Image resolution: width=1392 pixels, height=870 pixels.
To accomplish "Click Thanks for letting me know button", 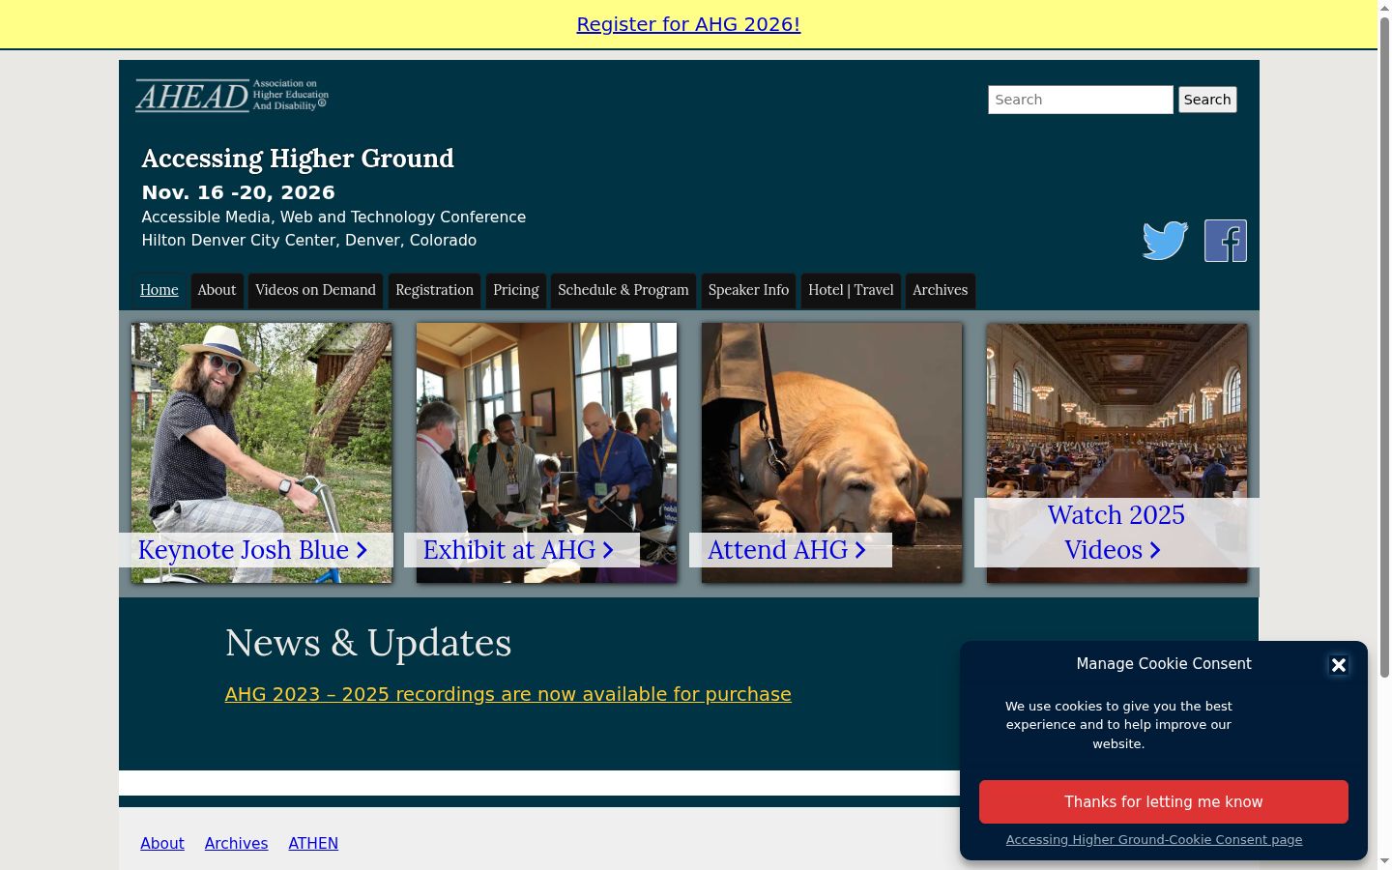I will tap(1164, 802).
